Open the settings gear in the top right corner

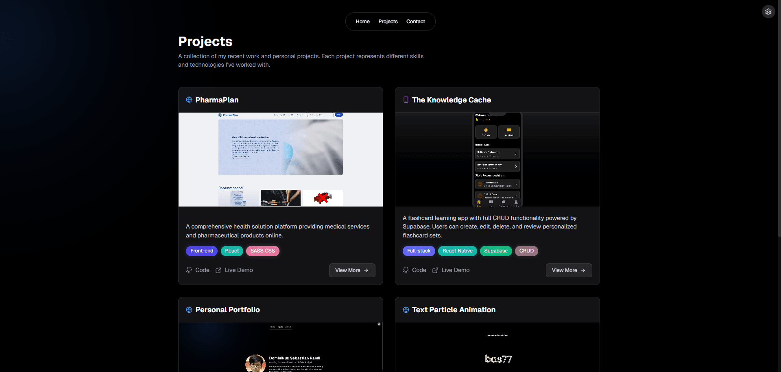pyautogui.click(x=768, y=11)
